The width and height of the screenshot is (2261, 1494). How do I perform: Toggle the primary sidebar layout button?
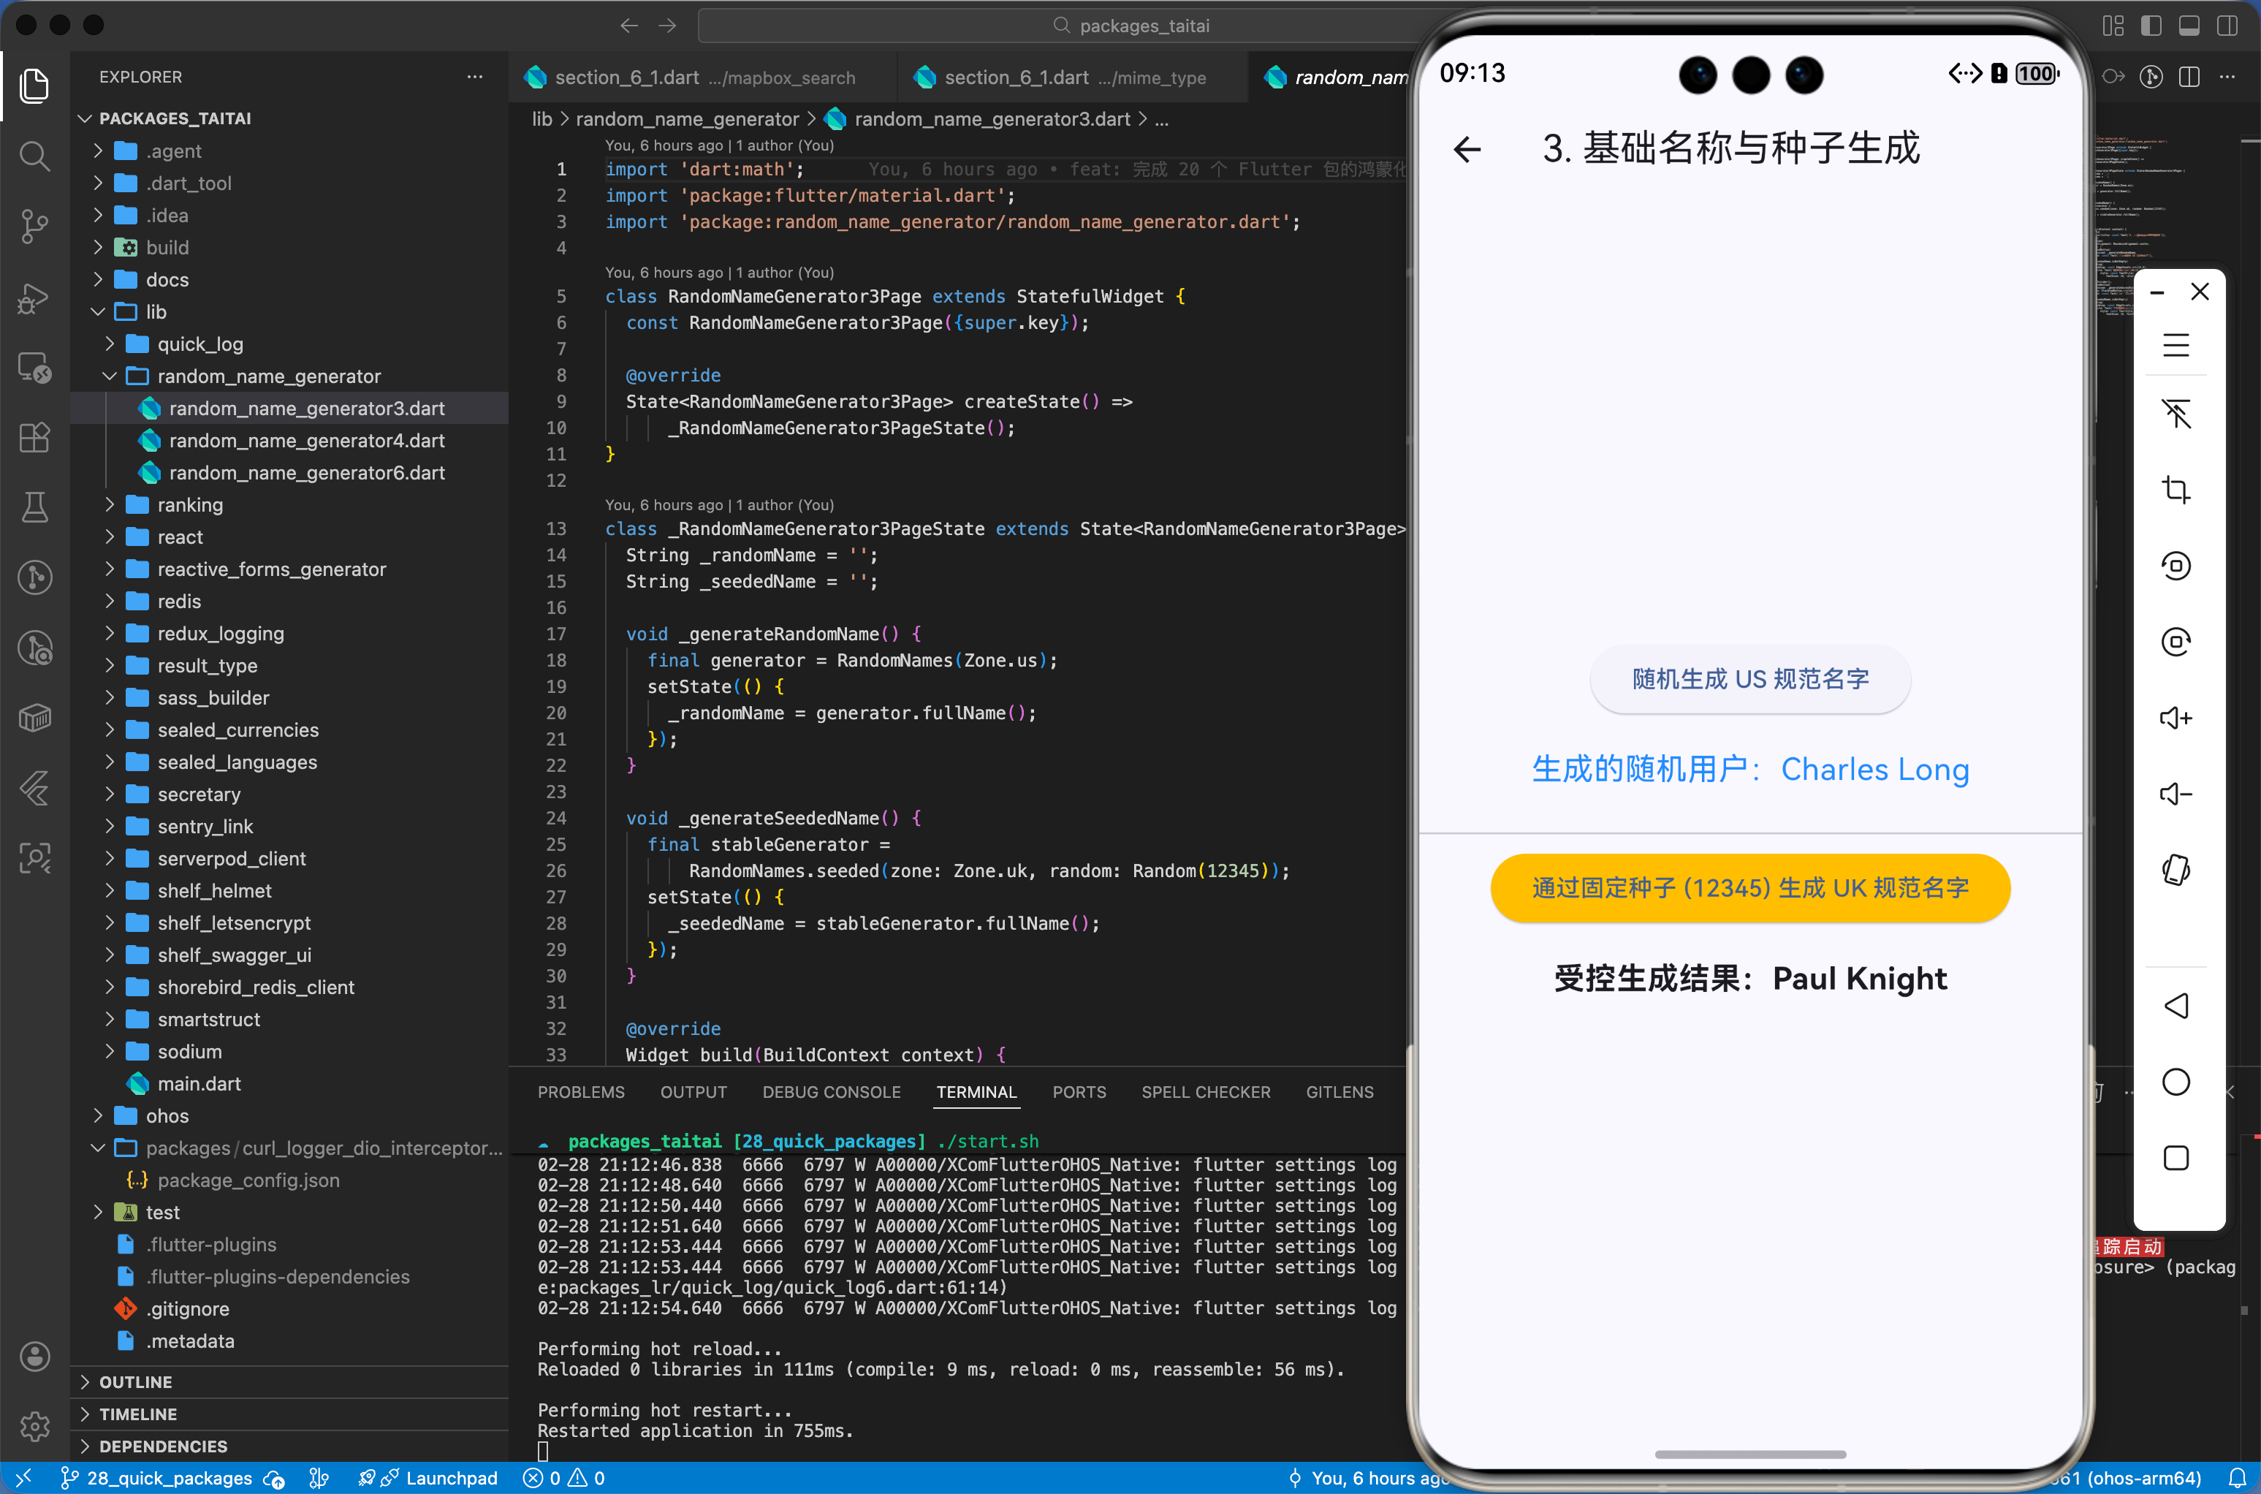pyautogui.click(x=2151, y=26)
